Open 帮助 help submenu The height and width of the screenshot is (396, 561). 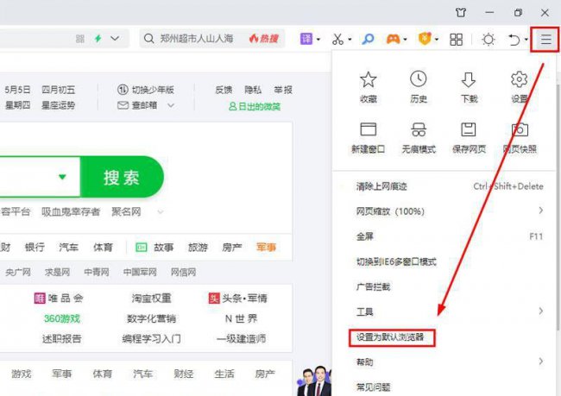pyautogui.click(x=444, y=362)
